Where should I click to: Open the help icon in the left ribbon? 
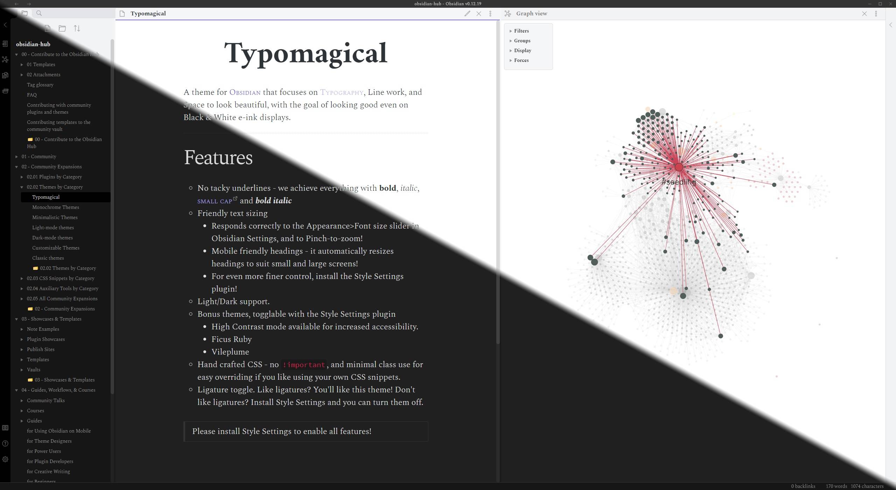[5, 443]
